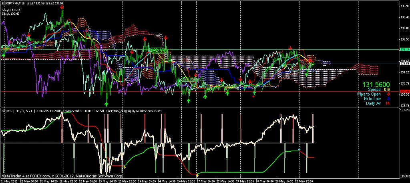The width and height of the screenshot is (410, 183).
Task: Click the 23 May 22:30 time label
Action: tap(127, 181)
